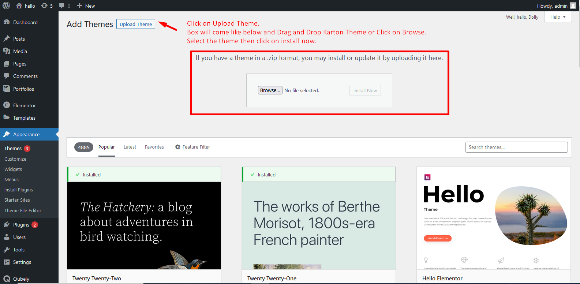580x284 pixels.
Task: Go to Plugins in sidebar
Action: [x=21, y=225]
